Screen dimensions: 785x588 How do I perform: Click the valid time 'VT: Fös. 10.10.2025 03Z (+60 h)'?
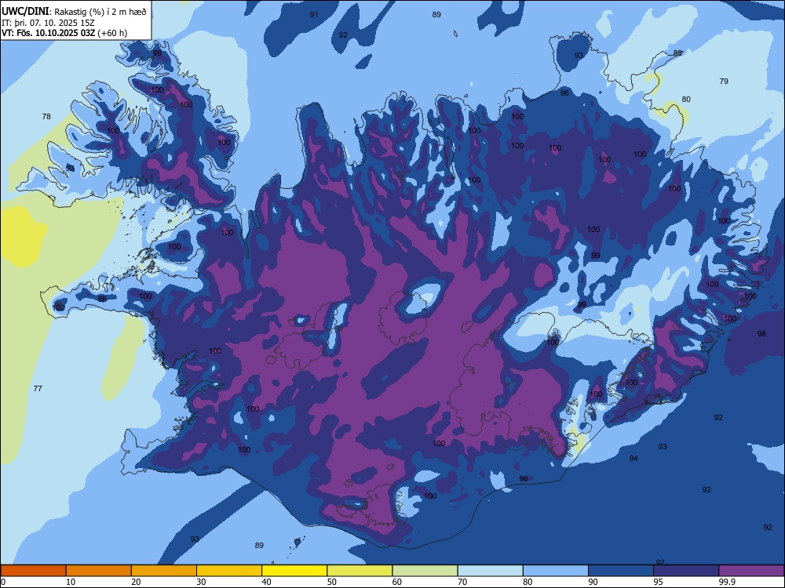click(x=64, y=33)
